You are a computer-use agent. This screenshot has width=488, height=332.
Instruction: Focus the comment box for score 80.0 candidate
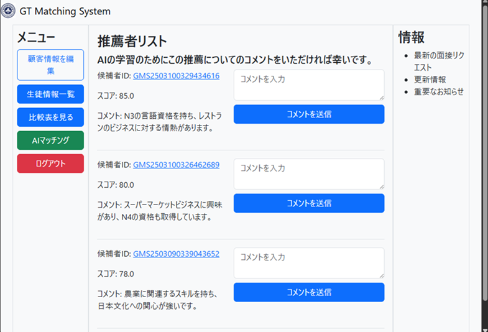[x=308, y=173]
